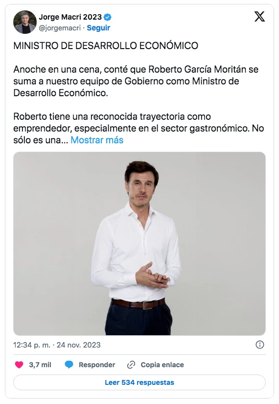Screen dimensions: 279x404
Task: Open the photo of man in white shirt
Action: tap(139, 243)
